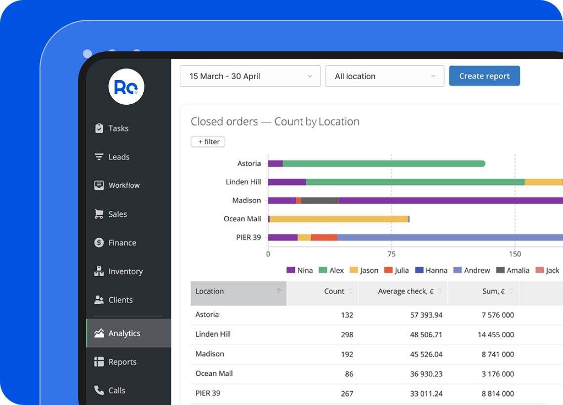563x405 pixels.
Task: Open the Workflow panel
Action: click(124, 185)
